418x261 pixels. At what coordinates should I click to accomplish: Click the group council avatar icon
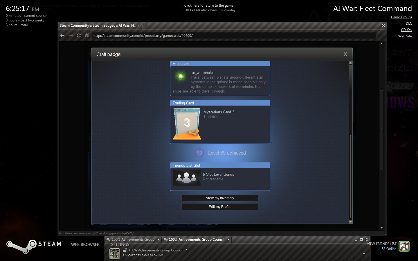tap(115, 254)
